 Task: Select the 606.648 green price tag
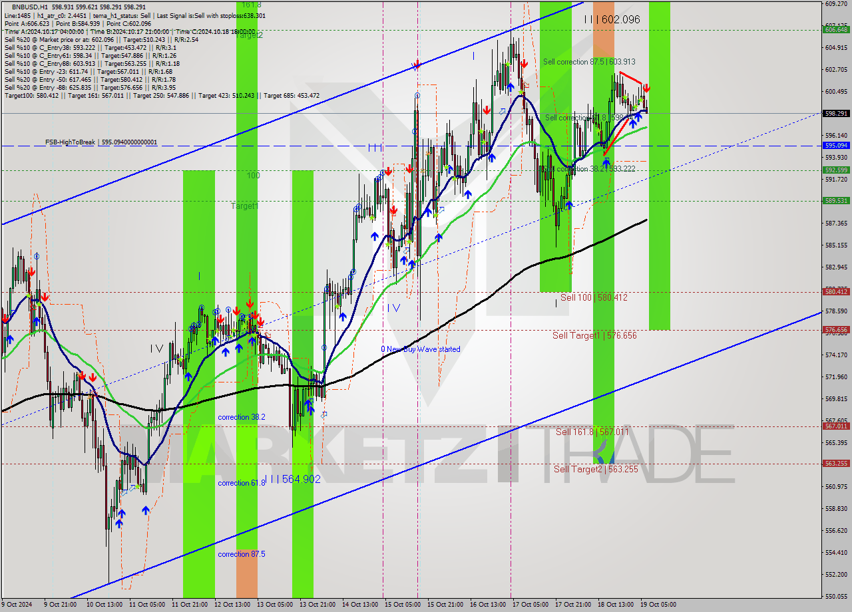[x=836, y=29]
